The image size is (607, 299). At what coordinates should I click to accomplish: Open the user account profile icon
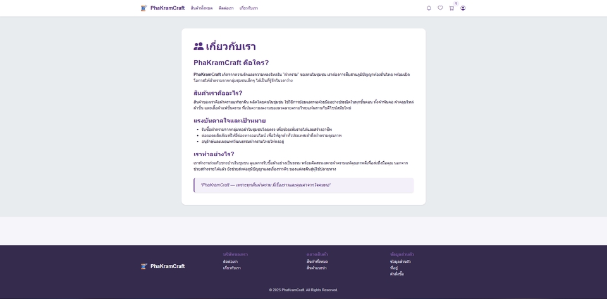pyautogui.click(x=463, y=8)
